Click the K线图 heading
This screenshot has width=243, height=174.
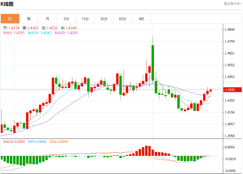click(x=7, y=4)
